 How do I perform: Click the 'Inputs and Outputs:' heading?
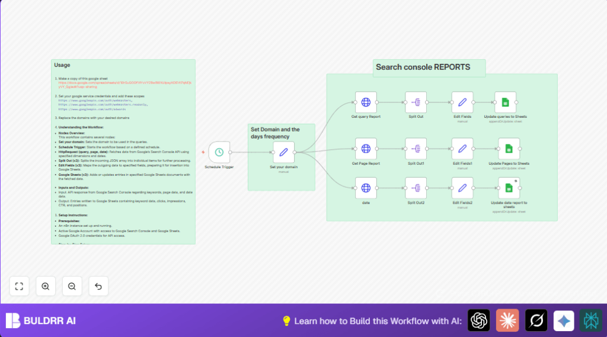pyautogui.click(x=74, y=188)
